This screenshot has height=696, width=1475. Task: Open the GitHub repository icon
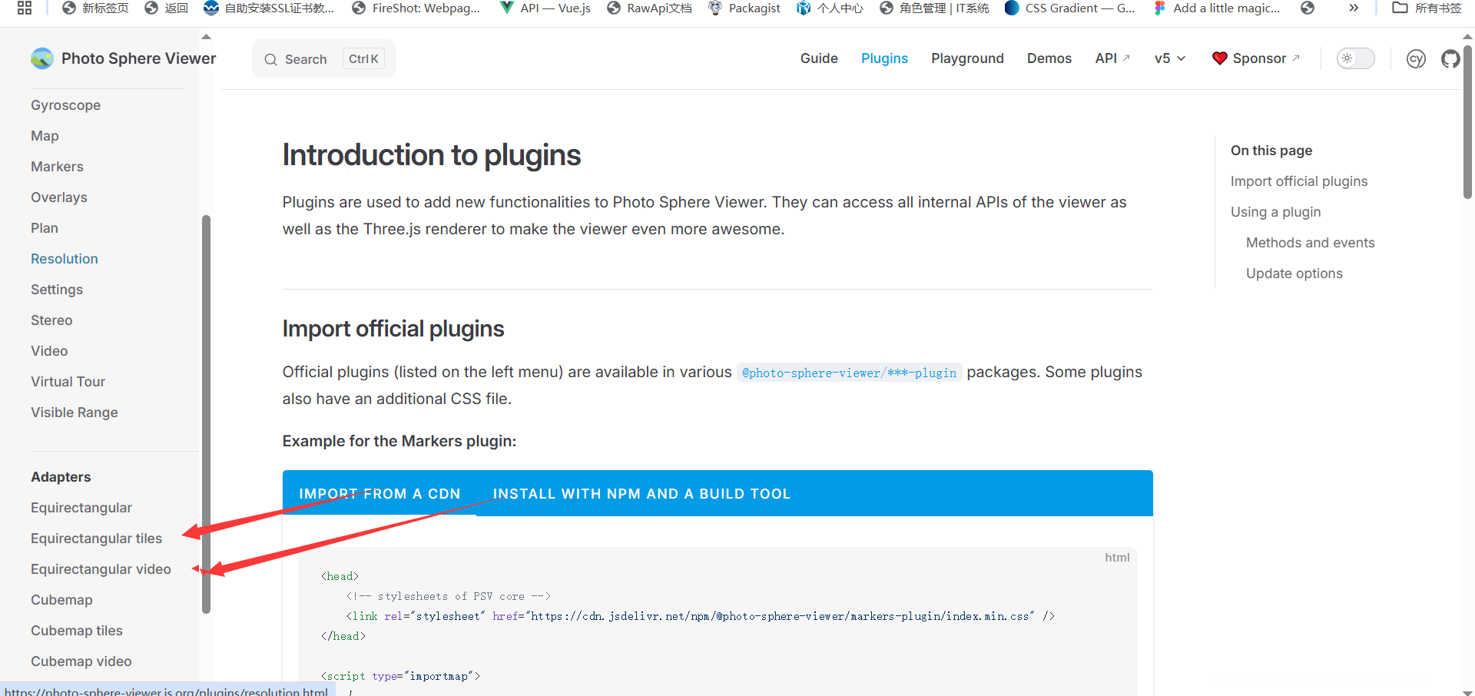[1450, 58]
